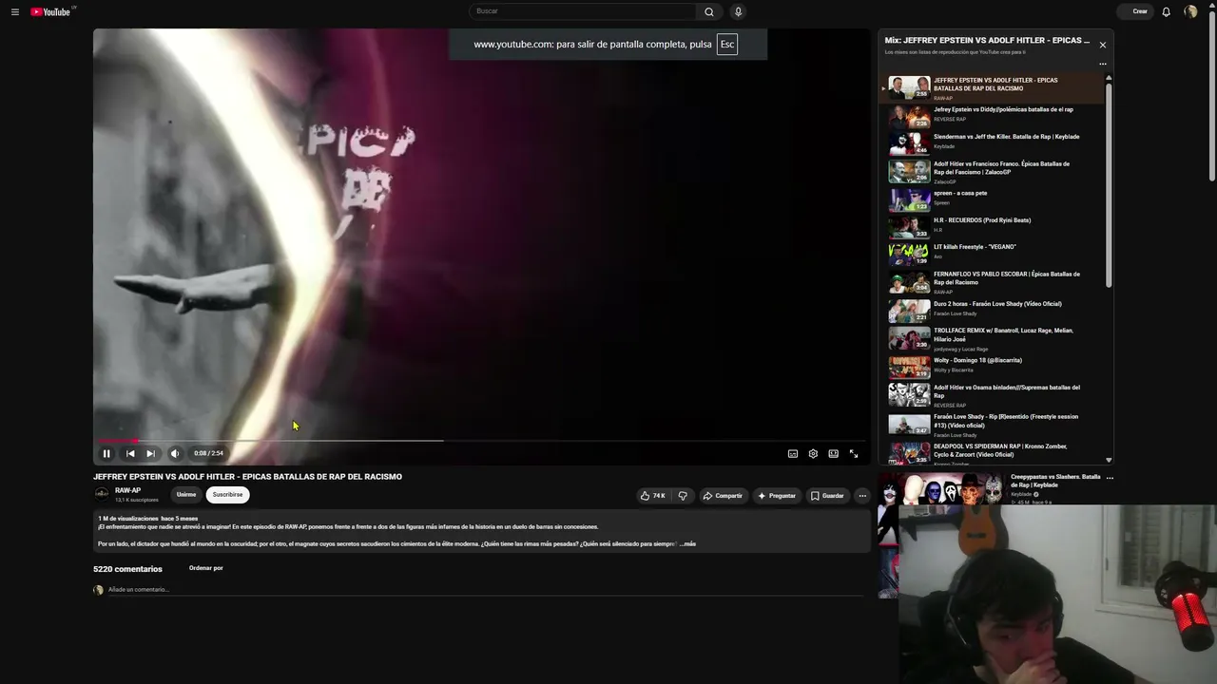Skip to the next video
This screenshot has width=1217, height=684.
150,453
